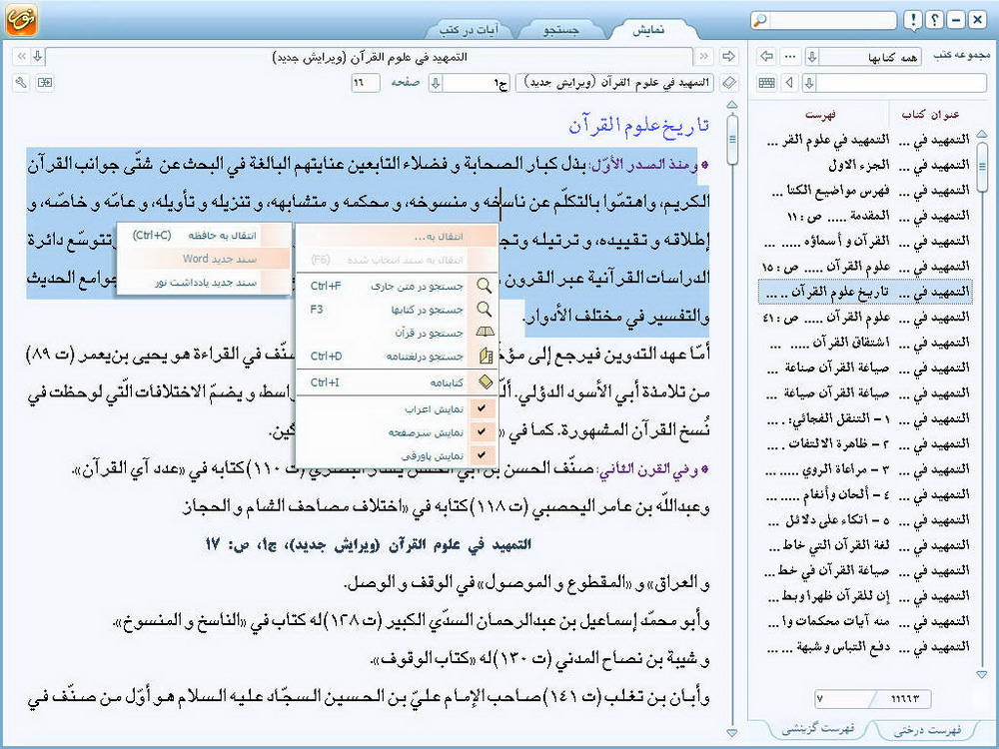Click scroll down arrow of the text pane
This screenshot has height=749, width=999.
click(x=732, y=733)
